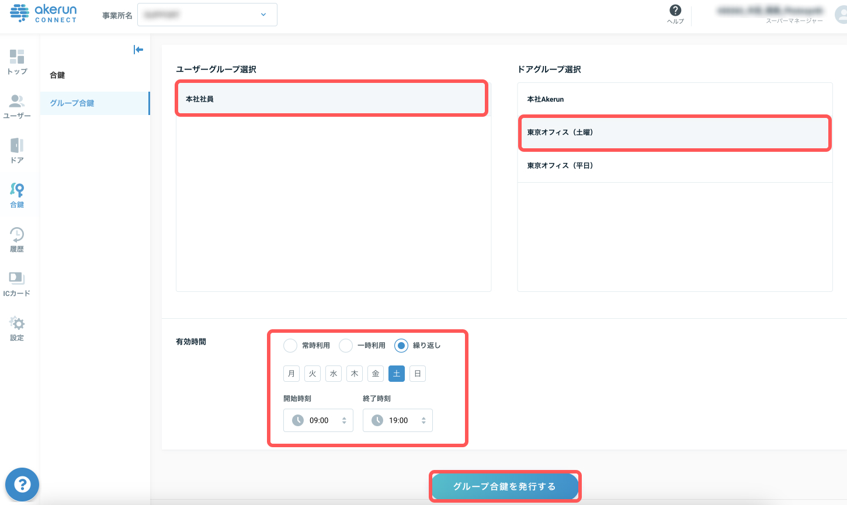Viewport: 847px width, 505px height.
Task: Open the ドア section in sidebar
Action: pos(17,151)
